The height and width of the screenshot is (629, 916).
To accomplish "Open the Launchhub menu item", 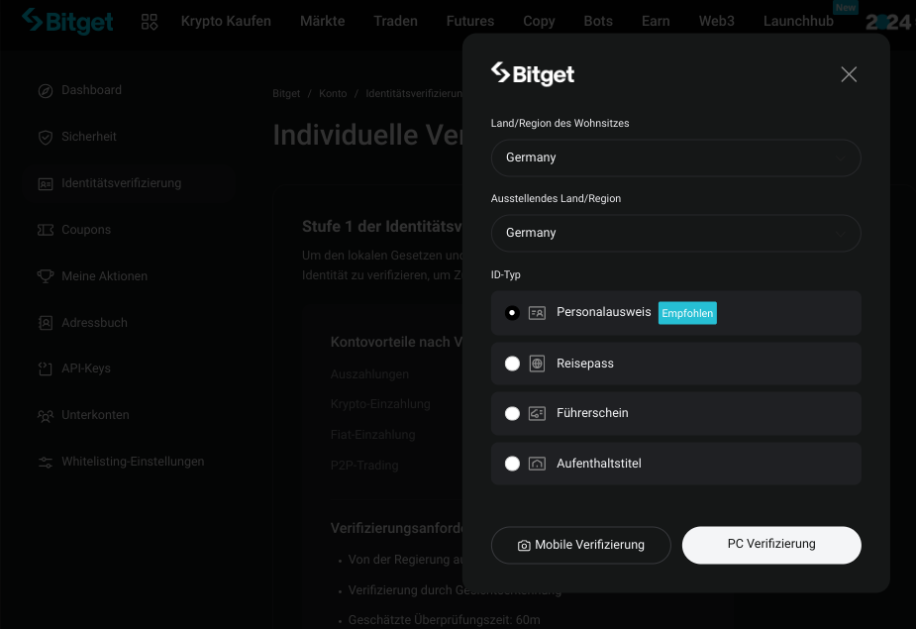I will pyautogui.click(x=798, y=21).
